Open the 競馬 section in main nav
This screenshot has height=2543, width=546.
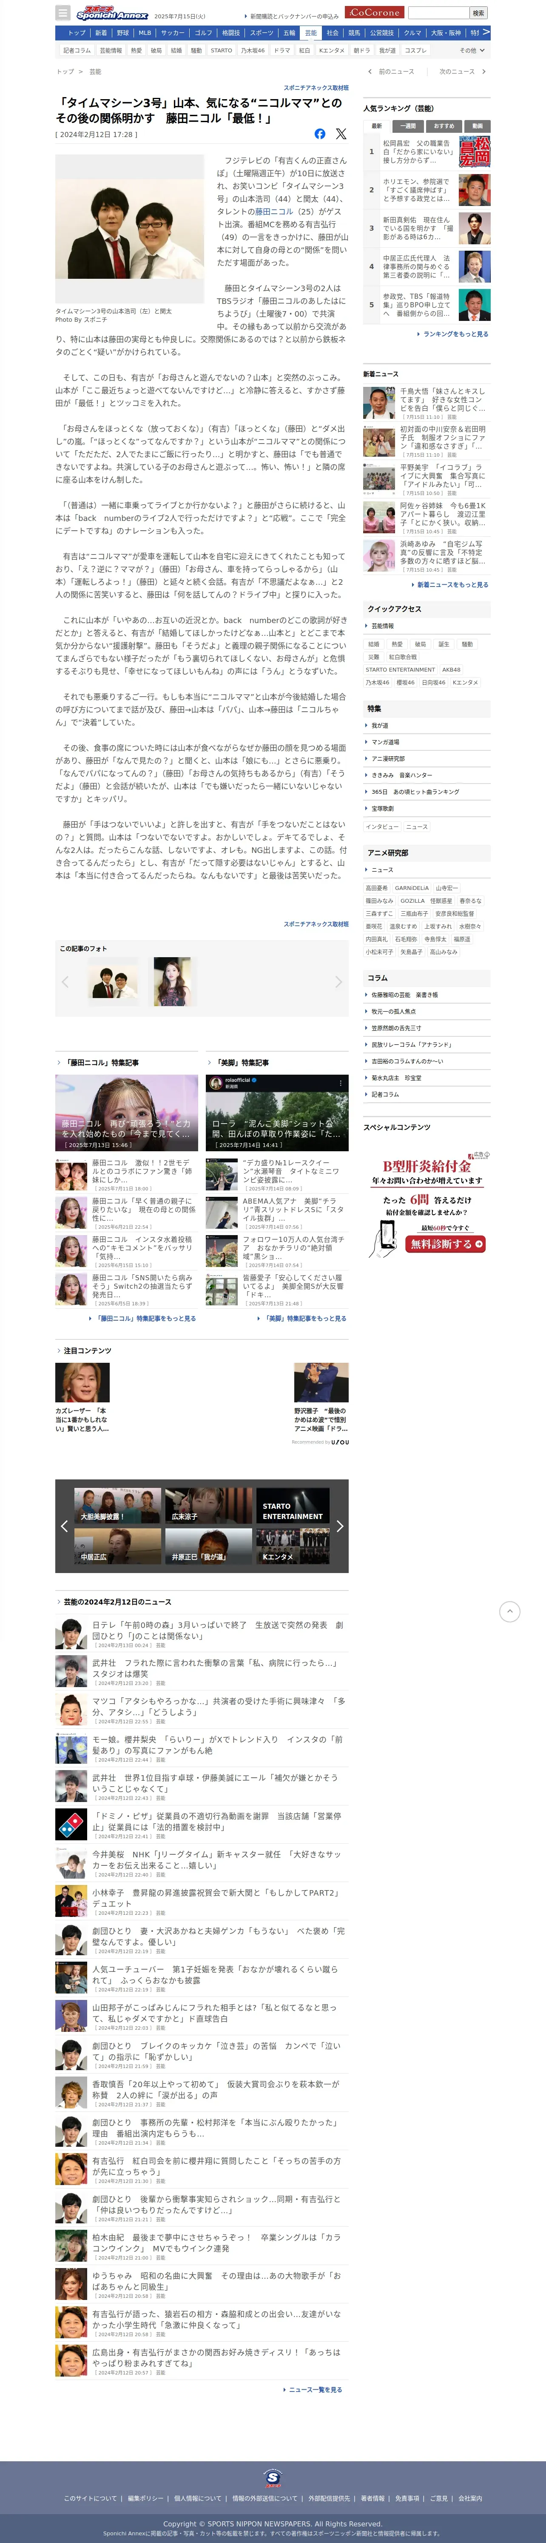354,33
